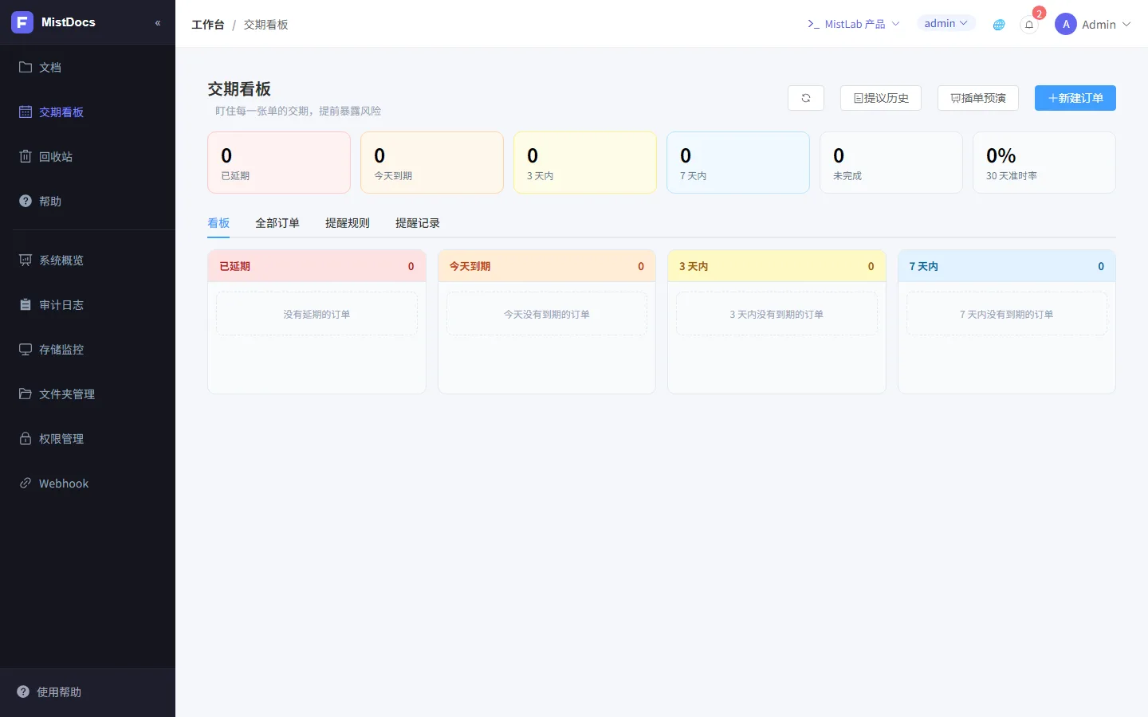Screen dimensions: 1148x717
Task: Click 7 天内没有到期的订单 placeholder text
Action: pos(1006,315)
